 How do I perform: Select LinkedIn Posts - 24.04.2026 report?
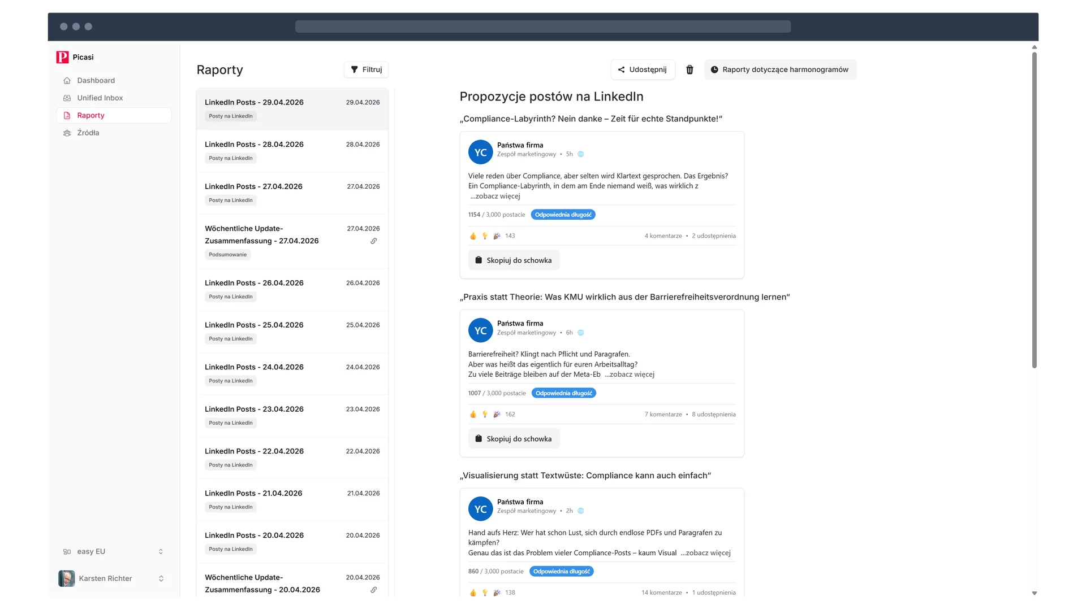point(292,373)
